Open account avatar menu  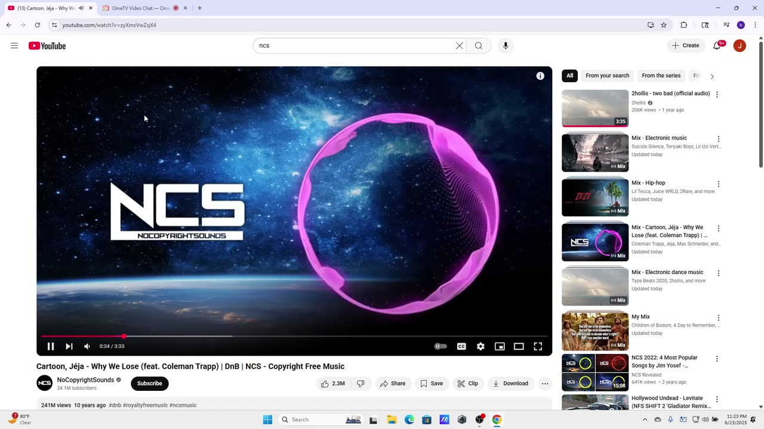pyautogui.click(x=740, y=46)
